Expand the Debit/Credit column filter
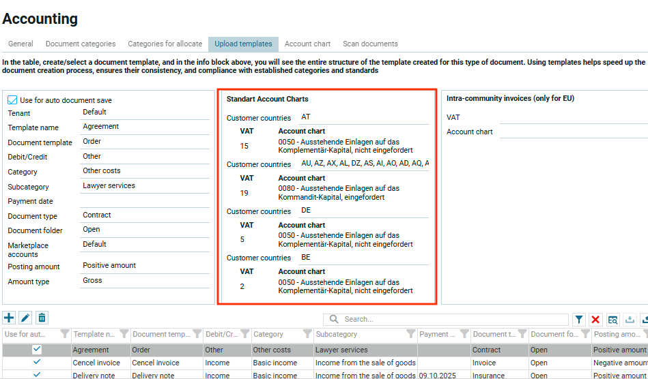This screenshot has height=379, width=648. (x=244, y=334)
